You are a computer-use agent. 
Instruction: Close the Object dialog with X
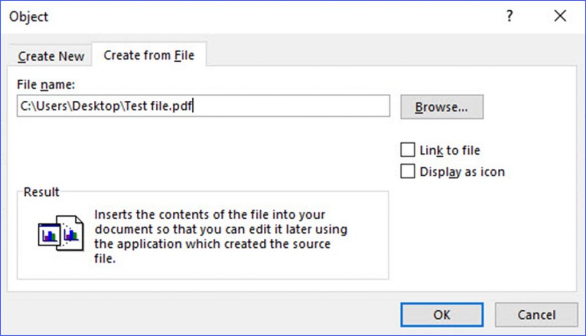tap(560, 16)
